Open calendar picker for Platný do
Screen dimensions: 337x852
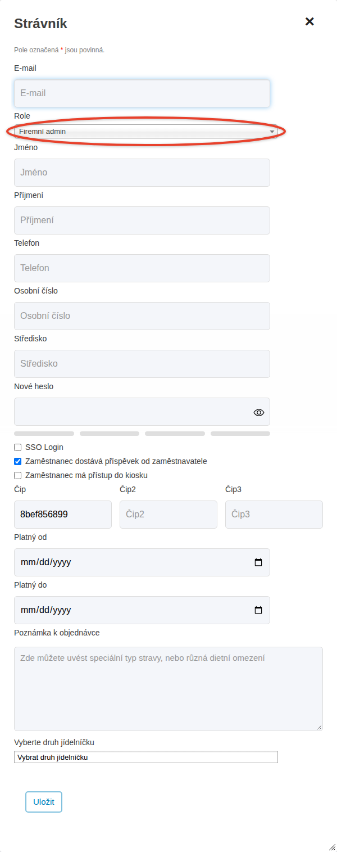pyautogui.click(x=258, y=610)
